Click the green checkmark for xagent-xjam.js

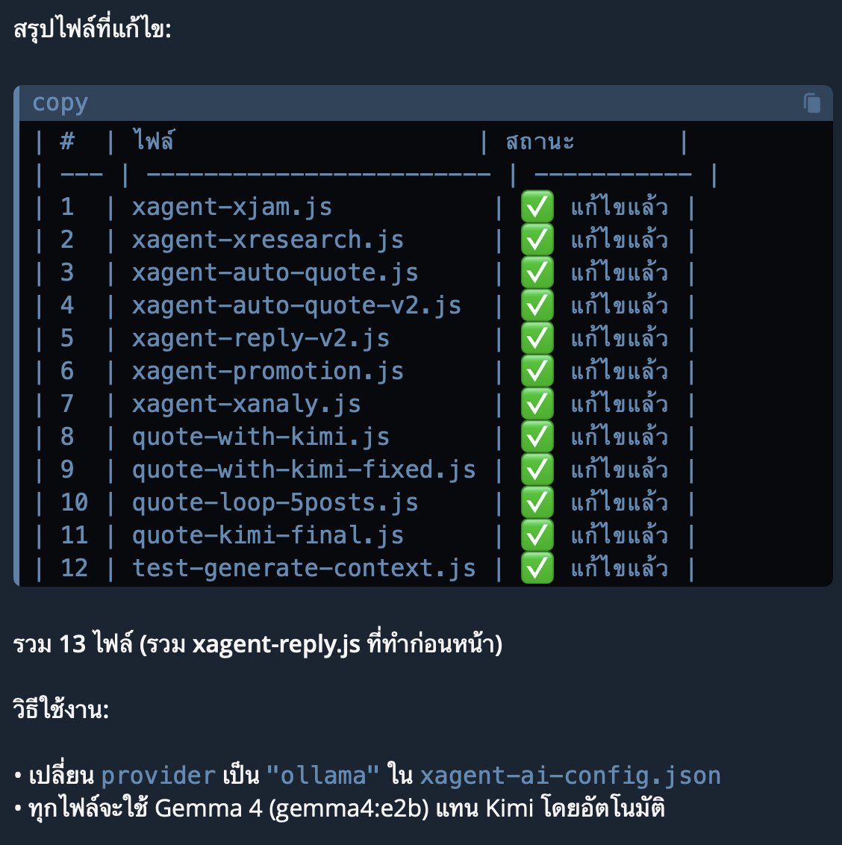point(537,207)
